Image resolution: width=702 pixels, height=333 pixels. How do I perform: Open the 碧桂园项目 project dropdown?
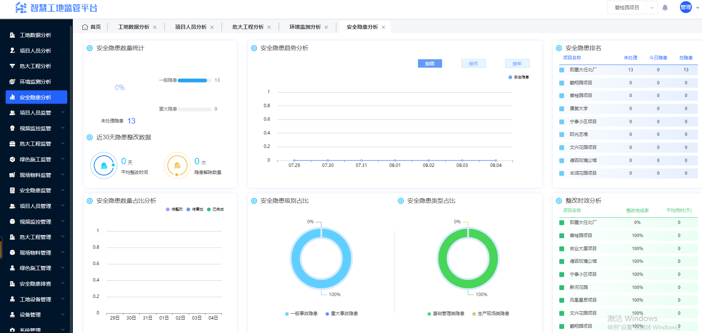632,7
